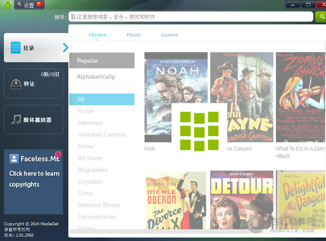
Task: Focus the search field for movies and music
Action: 191,17
